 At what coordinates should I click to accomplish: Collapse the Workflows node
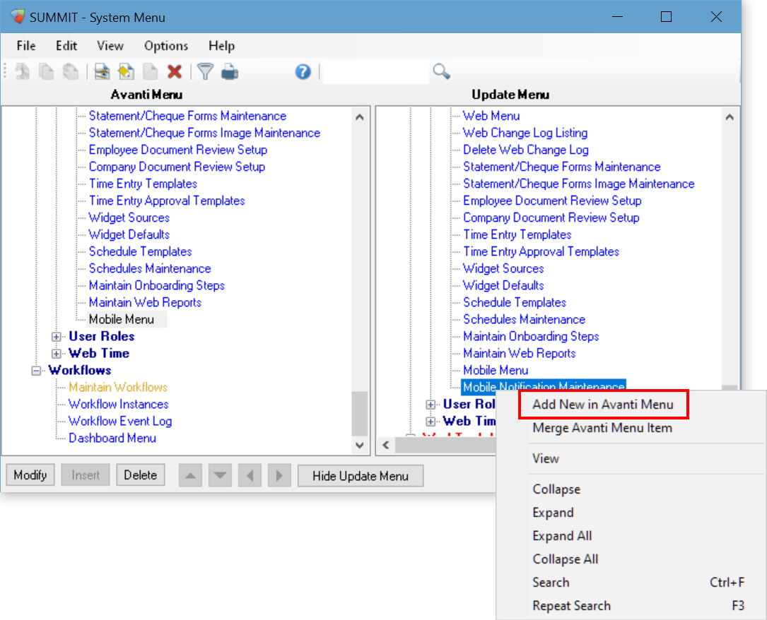36,371
